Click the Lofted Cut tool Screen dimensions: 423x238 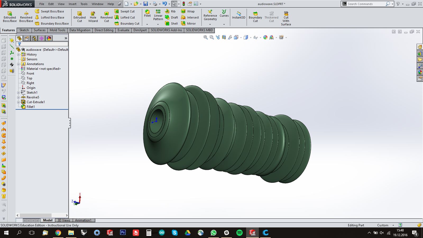click(125, 17)
